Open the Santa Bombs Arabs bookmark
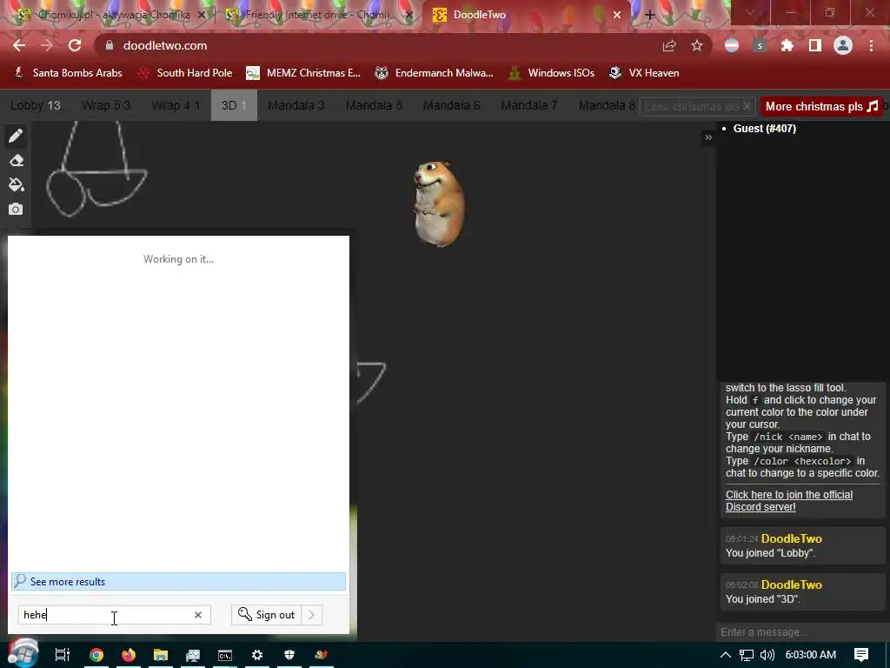The width and height of the screenshot is (890, 668). [68, 73]
